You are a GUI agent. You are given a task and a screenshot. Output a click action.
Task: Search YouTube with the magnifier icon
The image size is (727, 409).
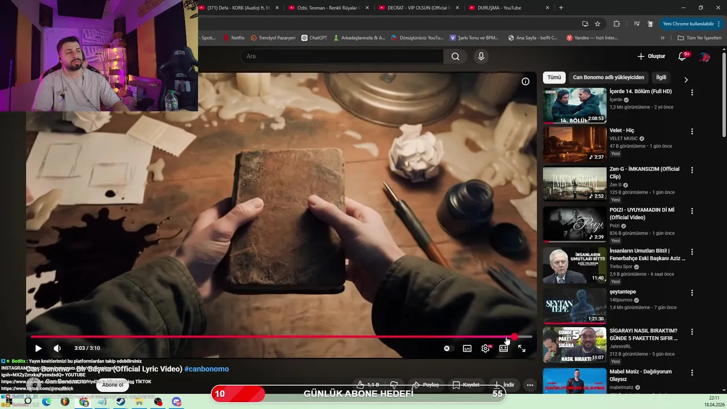[x=456, y=56]
